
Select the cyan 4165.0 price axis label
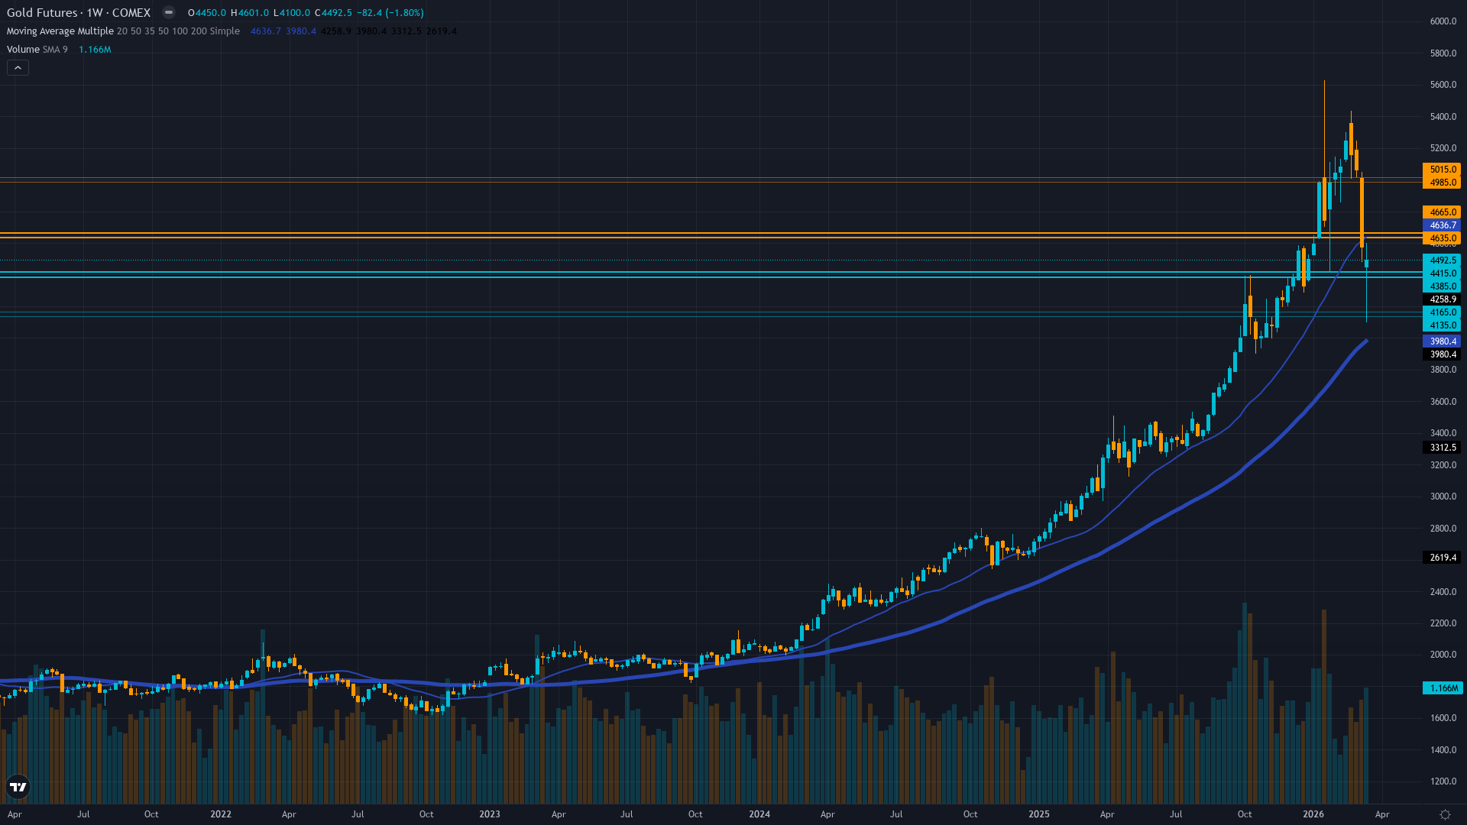[1442, 312]
